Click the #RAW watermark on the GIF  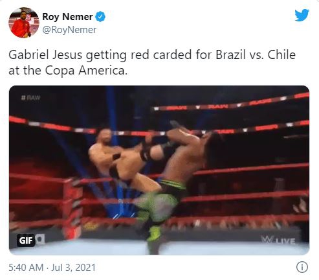pyautogui.click(x=31, y=98)
